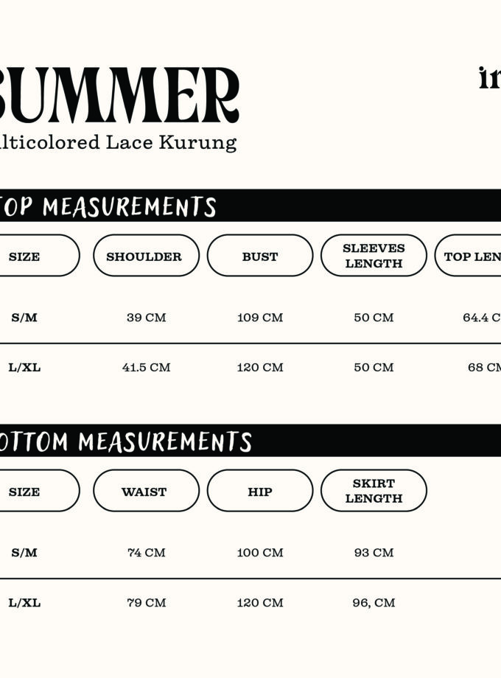Select the 41.5 CM shoulder value
This screenshot has height=678, width=501.
point(146,367)
